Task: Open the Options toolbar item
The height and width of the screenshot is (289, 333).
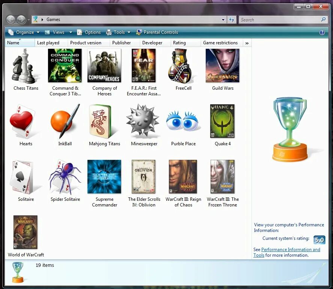Action: (x=89, y=32)
